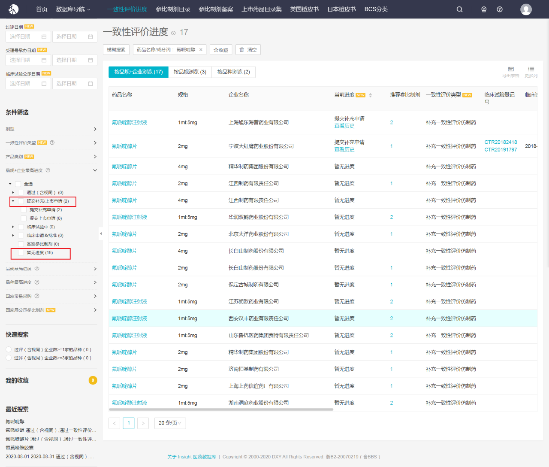Click the favorites count badge
This screenshot has height=467, width=549.
click(93, 380)
